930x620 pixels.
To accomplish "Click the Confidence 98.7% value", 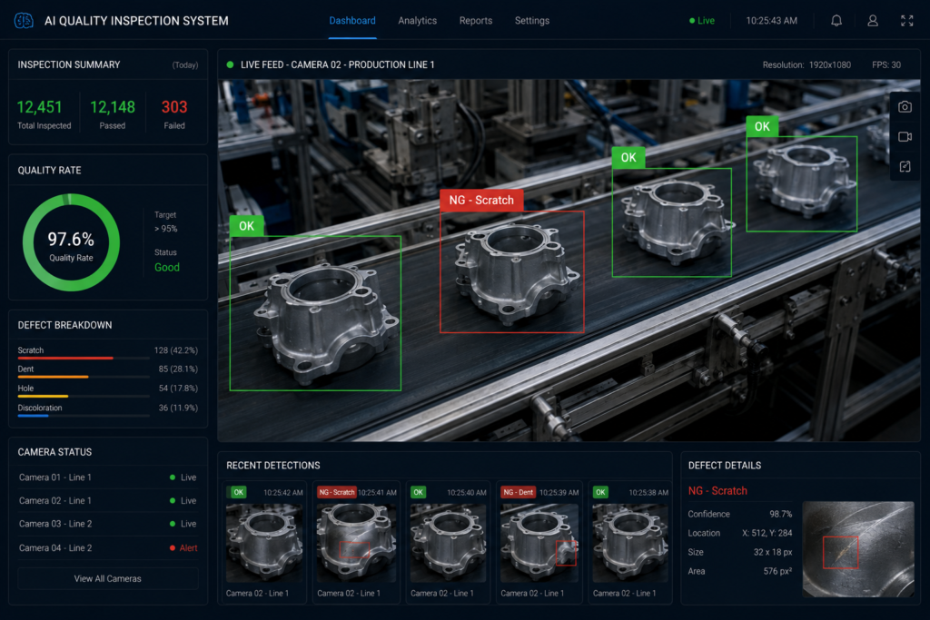I will click(780, 514).
